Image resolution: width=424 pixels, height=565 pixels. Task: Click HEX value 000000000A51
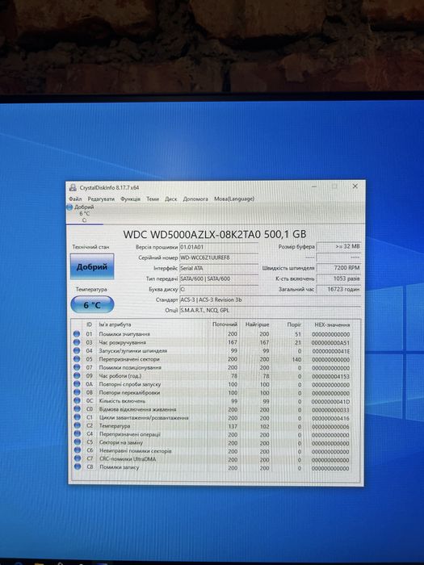(330, 343)
